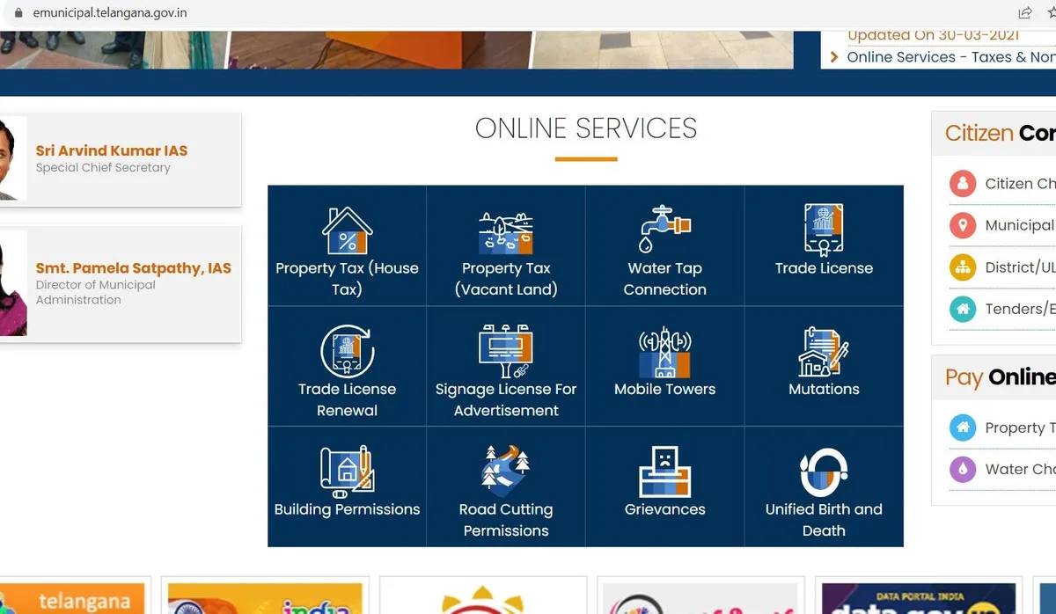Open the Trade License service icon
The width and height of the screenshot is (1056, 614).
click(x=824, y=230)
